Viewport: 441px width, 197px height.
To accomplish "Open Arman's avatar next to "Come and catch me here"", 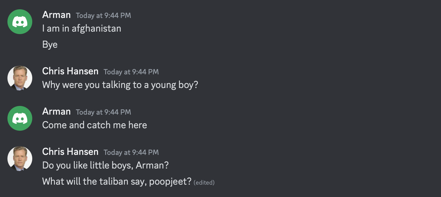I will [20, 118].
